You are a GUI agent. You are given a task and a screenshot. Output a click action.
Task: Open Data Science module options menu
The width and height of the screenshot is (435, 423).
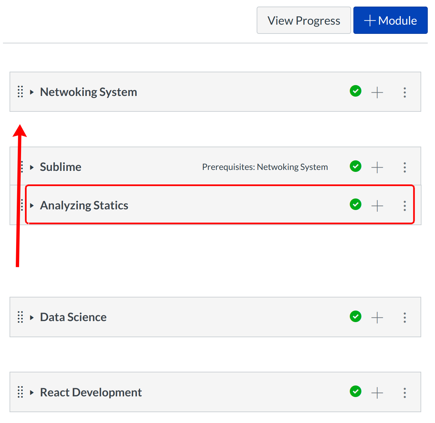point(405,317)
